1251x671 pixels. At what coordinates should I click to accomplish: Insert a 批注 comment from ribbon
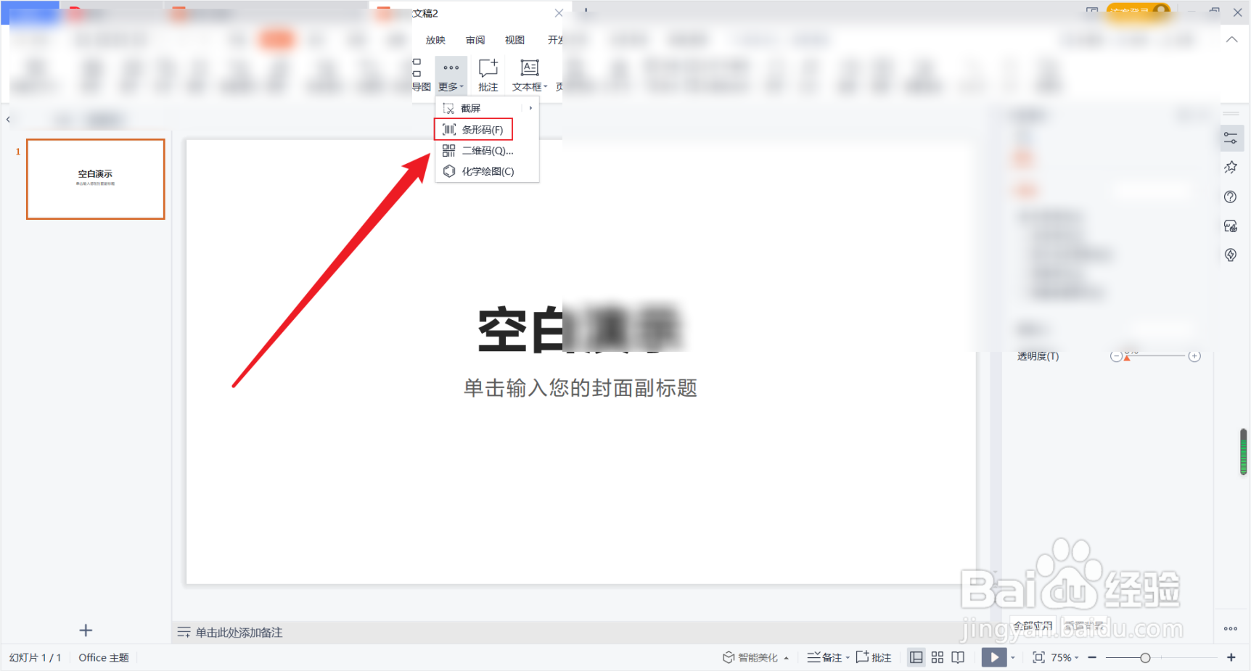[x=488, y=75]
